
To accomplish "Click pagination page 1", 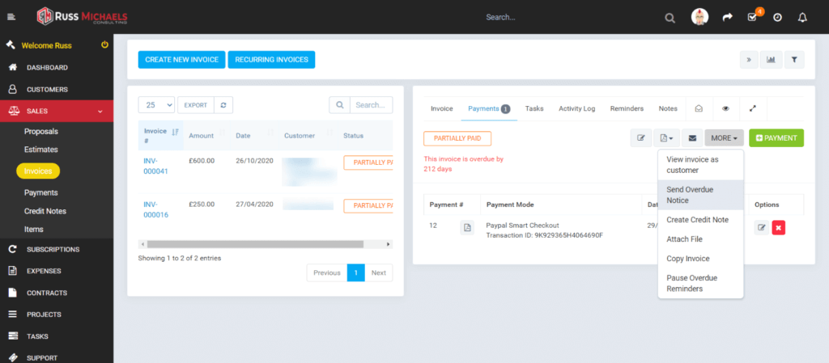I will click(x=356, y=272).
